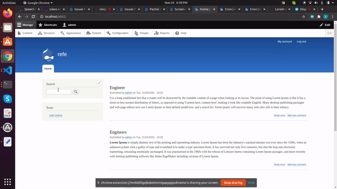Show applications grid in the dock
The width and height of the screenshot is (337, 189).
(7, 182)
